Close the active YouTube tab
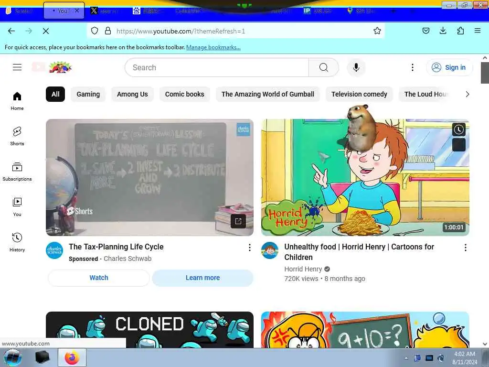The width and height of the screenshot is (489, 367). 77,11
